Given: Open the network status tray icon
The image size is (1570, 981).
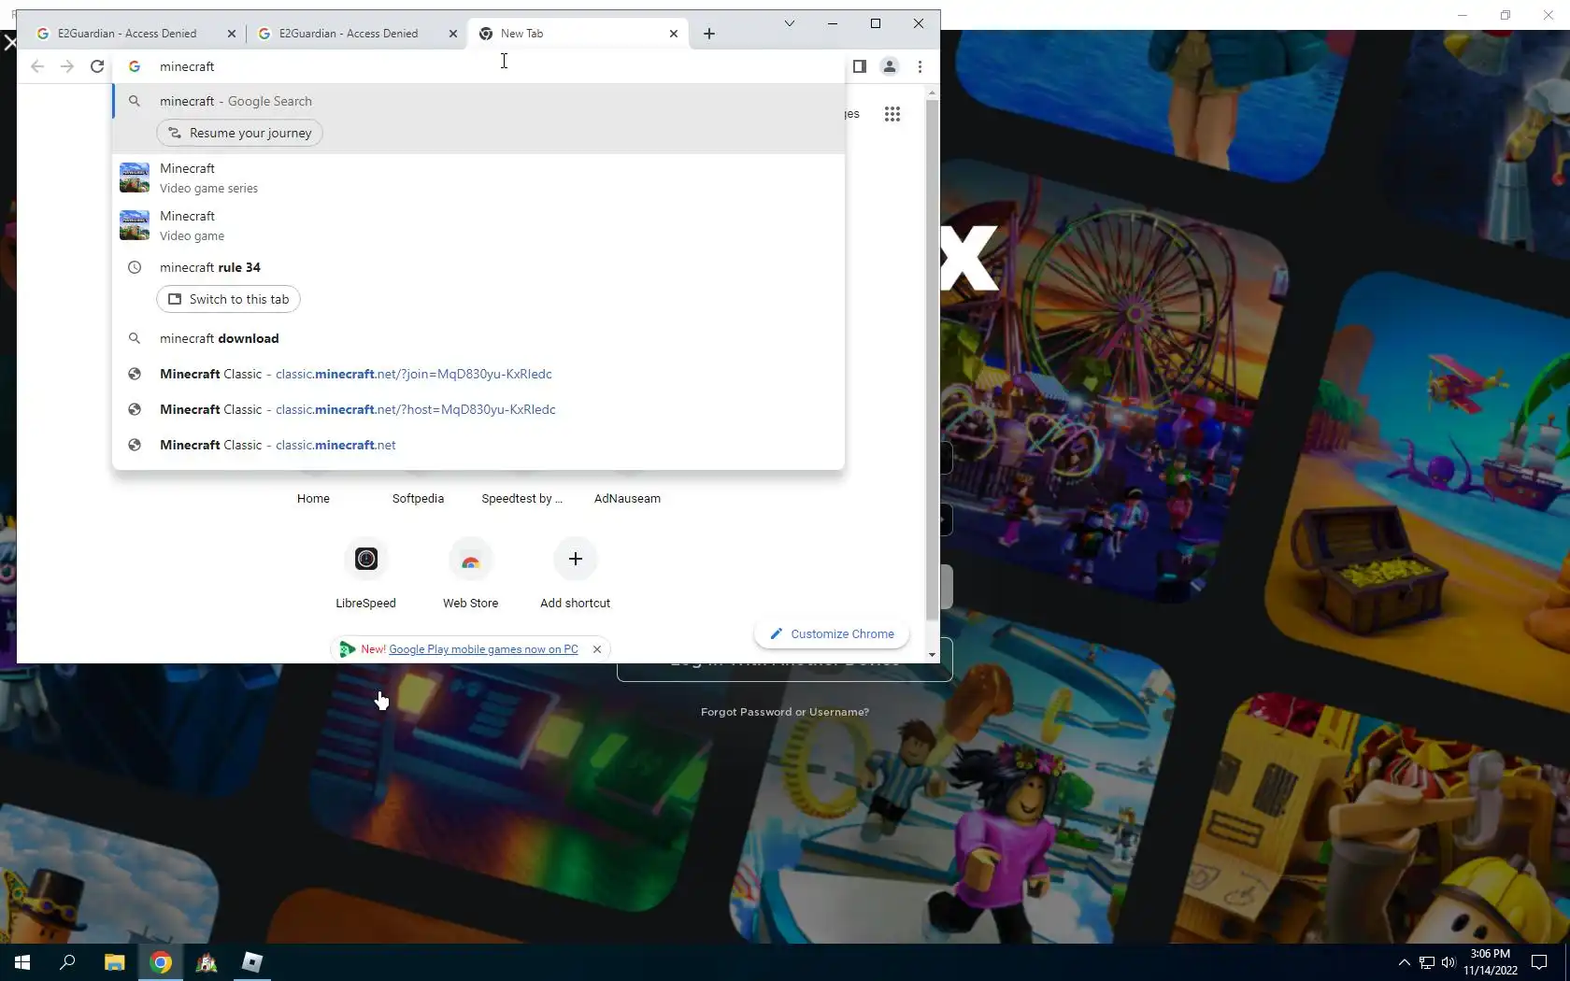Looking at the screenshot, I should (1427, 962).
